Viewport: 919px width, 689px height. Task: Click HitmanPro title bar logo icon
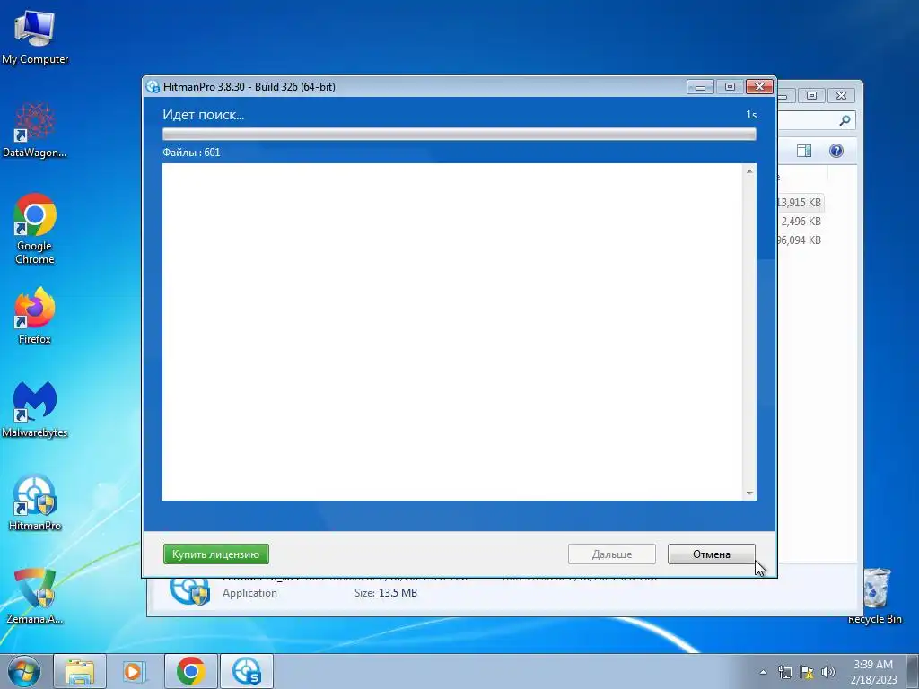pyautogui.click(x=153, y=87)
